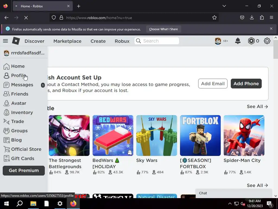Viewport: 278px width, 209px height.
Task: Click the first See All link
Action: [x=257, y=106]
